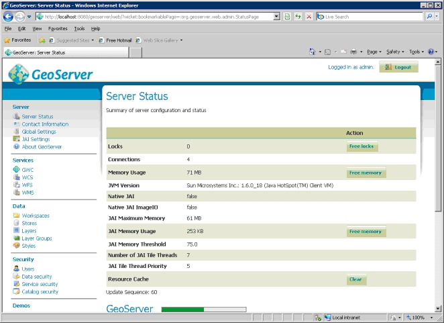Click the GeoServer logo
The image size is (444, 323).
pos(50,75)
